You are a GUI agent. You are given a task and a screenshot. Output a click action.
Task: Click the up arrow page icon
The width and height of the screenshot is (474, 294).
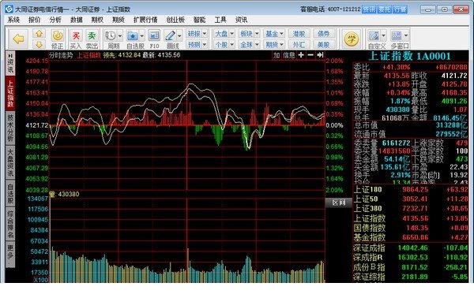(x=39, y=33)
